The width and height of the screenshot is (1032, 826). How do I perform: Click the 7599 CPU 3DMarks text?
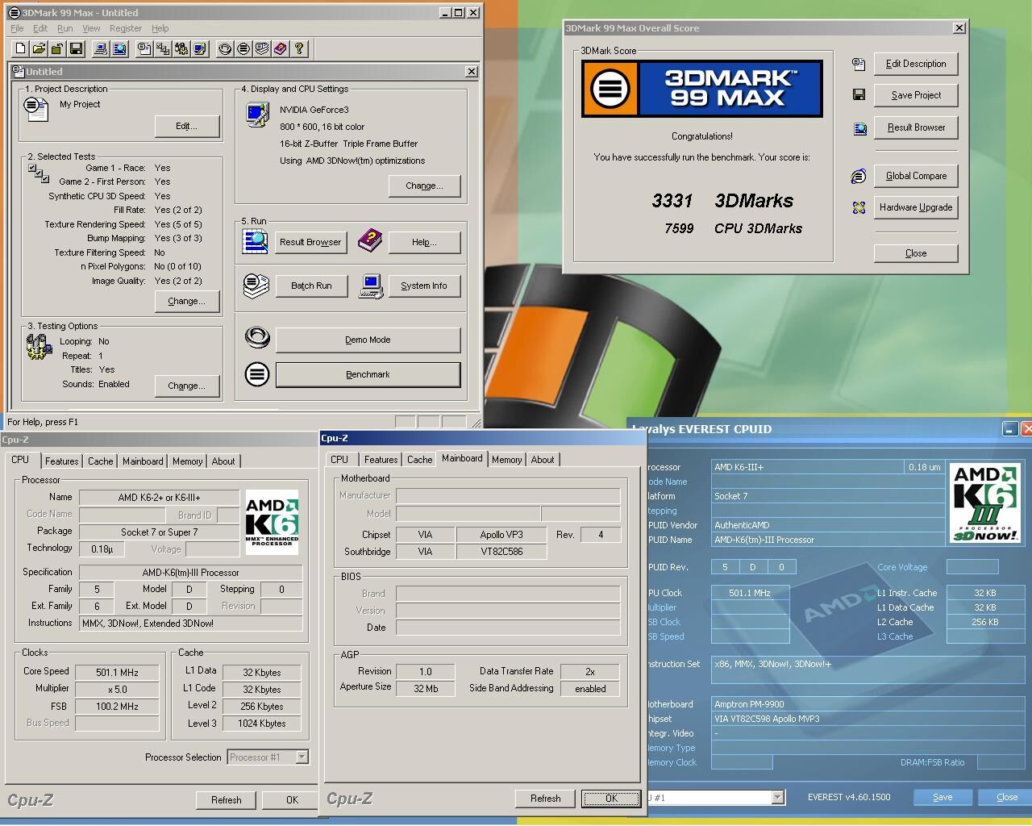734,228
